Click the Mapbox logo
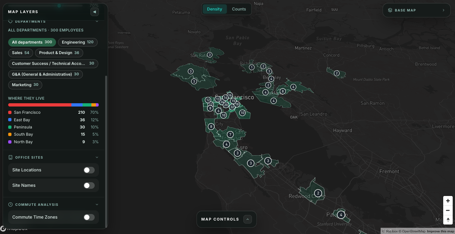 point(14,228)
